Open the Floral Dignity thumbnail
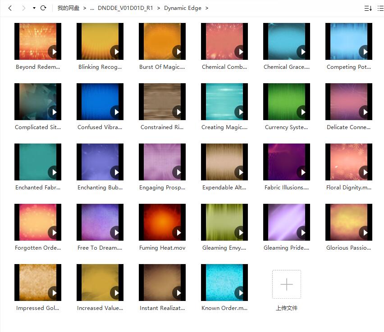The image size is (384, 332). pos(349,162)
